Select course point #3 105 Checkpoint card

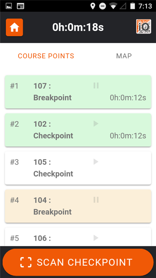pos(78,168)
